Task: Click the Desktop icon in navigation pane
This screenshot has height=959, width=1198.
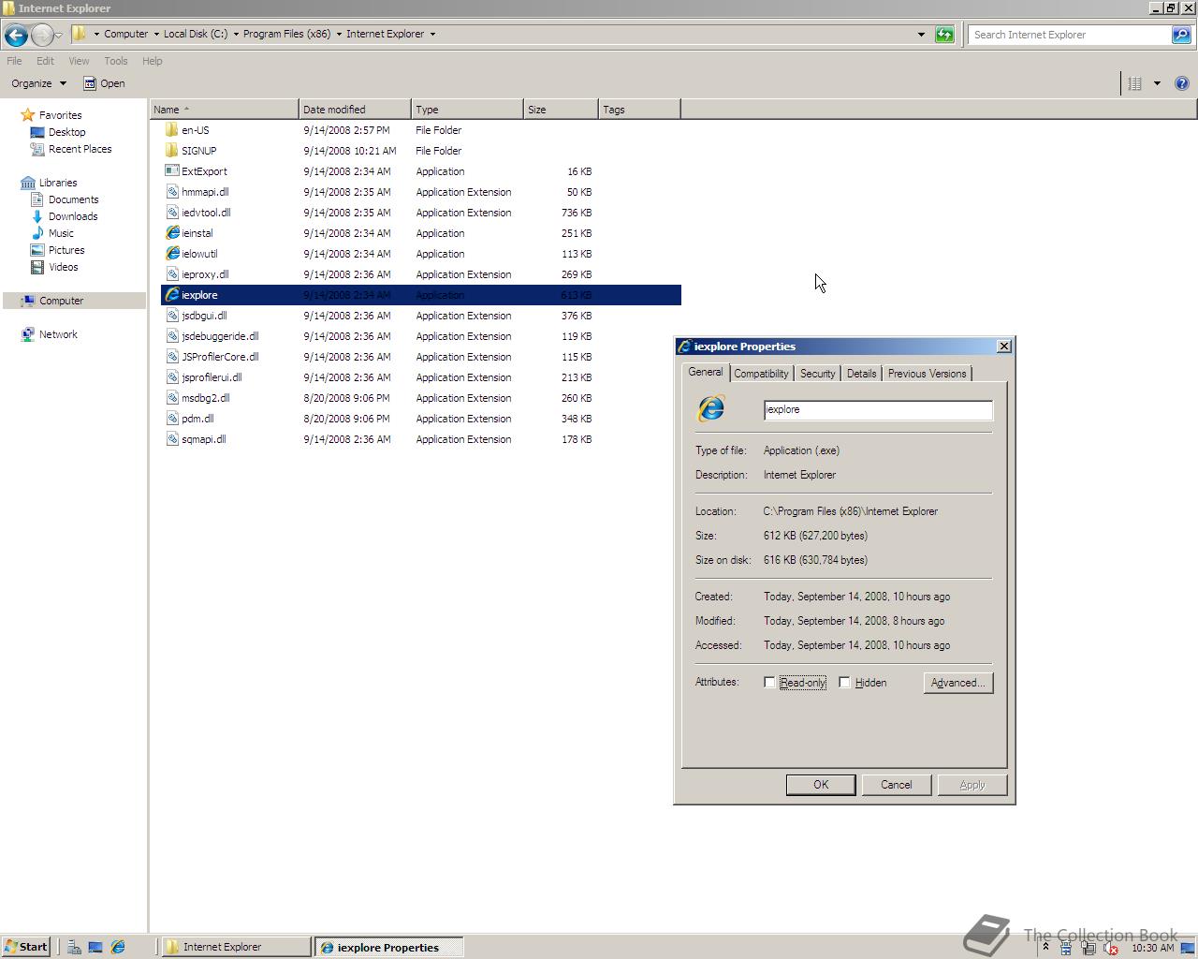Action: pyautogui.click(x=37, y=132)
